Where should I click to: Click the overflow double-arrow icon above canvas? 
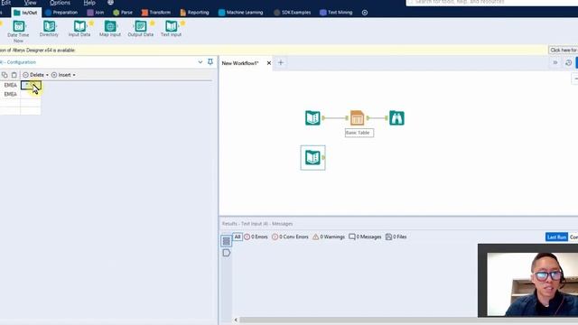(x=555, y=63)
